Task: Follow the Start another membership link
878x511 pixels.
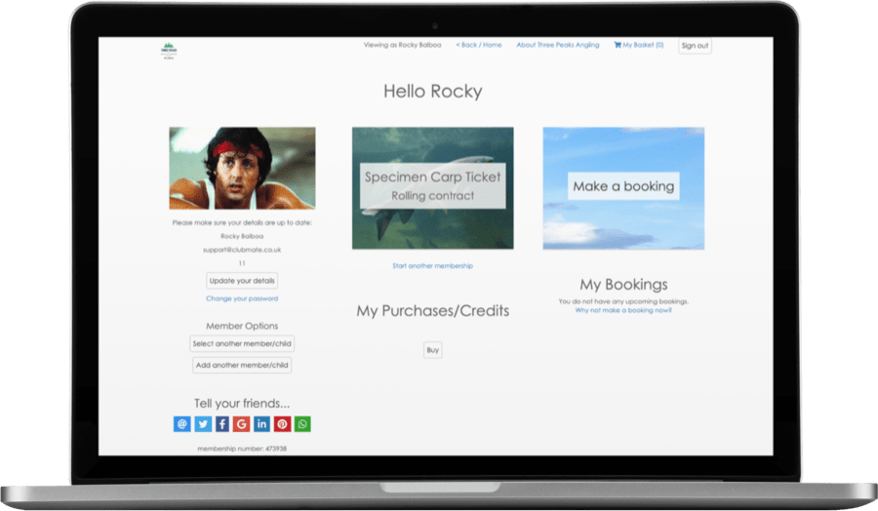Action: (x=432, y=265)
